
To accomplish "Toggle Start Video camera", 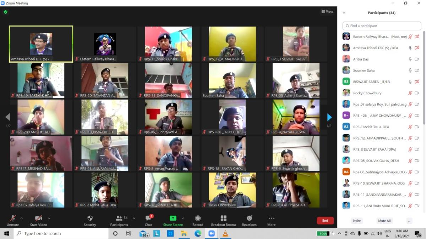I will click(38, 218).
